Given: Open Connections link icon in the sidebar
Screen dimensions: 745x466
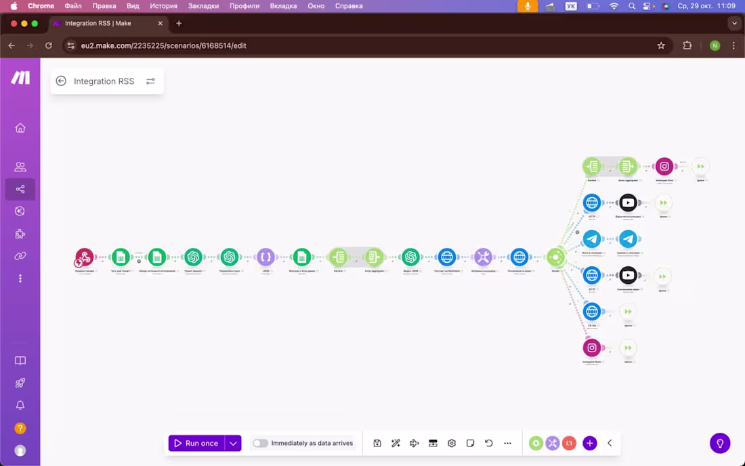Looking at the screenshot, I should point(20,256).
